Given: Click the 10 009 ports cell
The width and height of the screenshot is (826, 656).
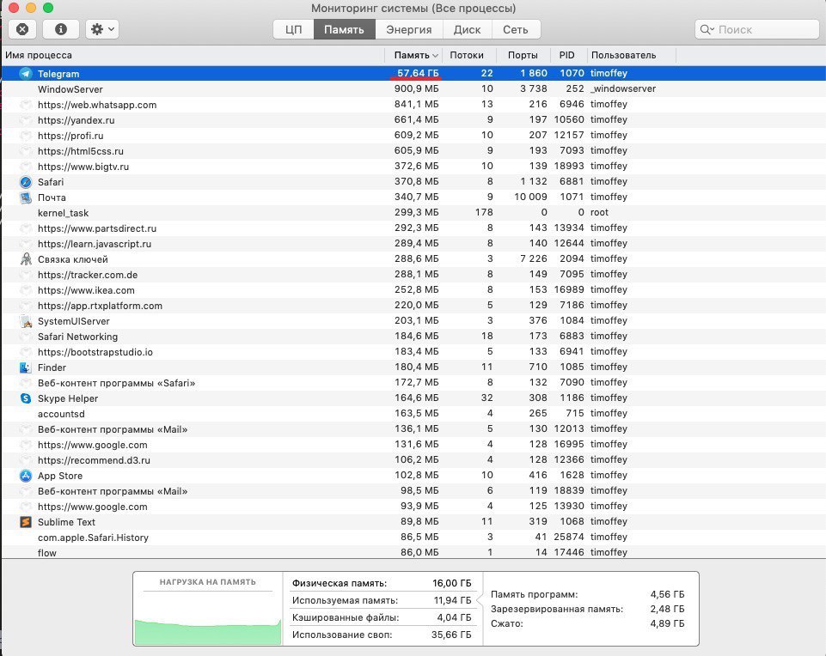Looking at the screenshot, I should click(x=530, y=197).
